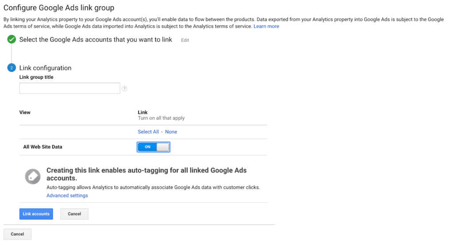
Task: Click the Link group title input field
Action: [x=70, y=88]
